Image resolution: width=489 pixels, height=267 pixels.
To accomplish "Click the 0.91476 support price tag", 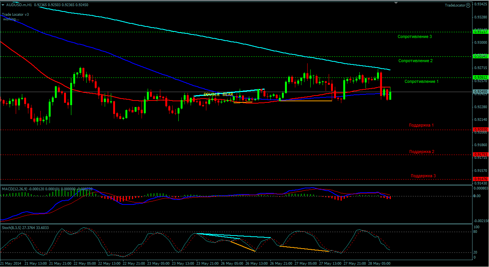I will [x=481, y=179].
